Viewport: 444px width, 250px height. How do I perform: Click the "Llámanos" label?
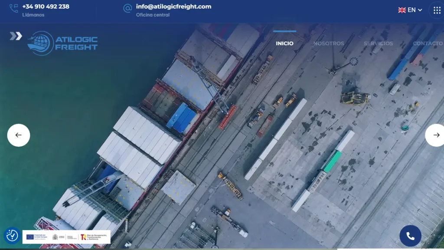coord(33,15)
